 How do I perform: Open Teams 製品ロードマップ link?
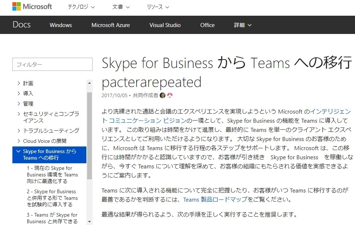coord(215,199)
